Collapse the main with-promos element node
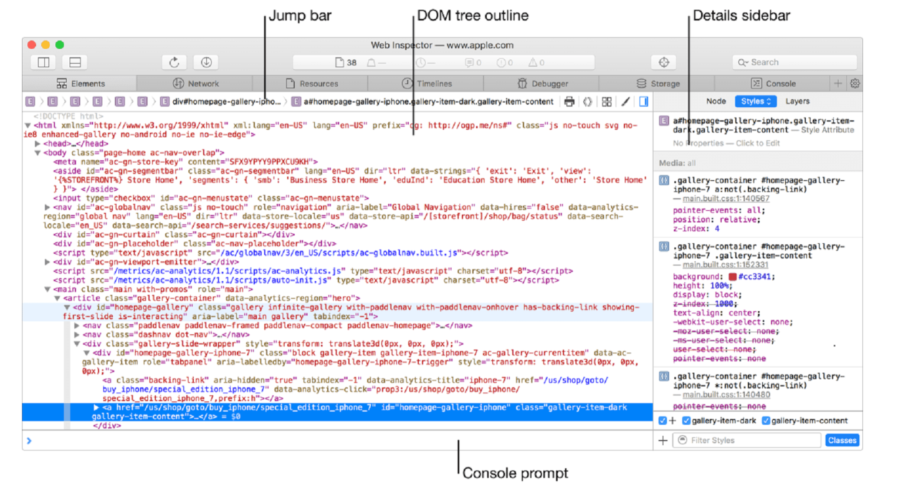The width and height of the screenshot is (903, 487). (48, 289)
